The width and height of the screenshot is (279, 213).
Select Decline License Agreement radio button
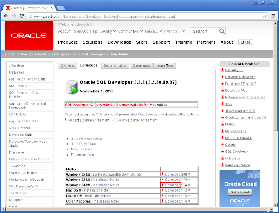(x=113, y=119)
